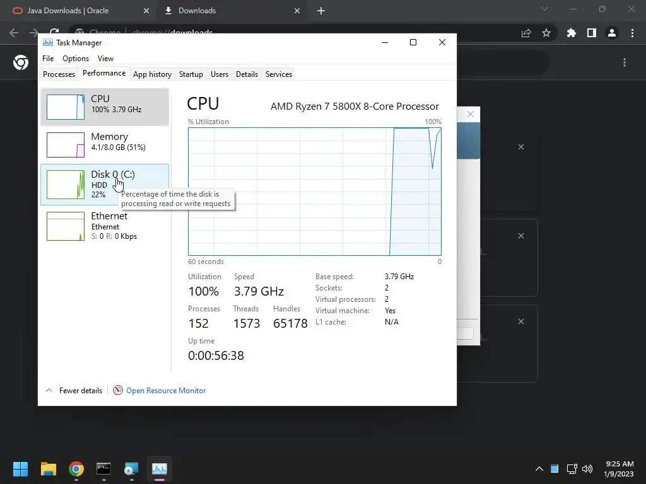Bookmark this page with star icon
646x484 pixels.
pyautogui.click(x=546, y=33)
